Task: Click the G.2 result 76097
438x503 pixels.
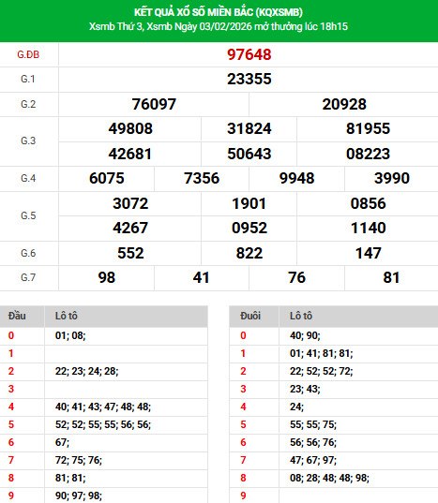Action: point(154,104)
